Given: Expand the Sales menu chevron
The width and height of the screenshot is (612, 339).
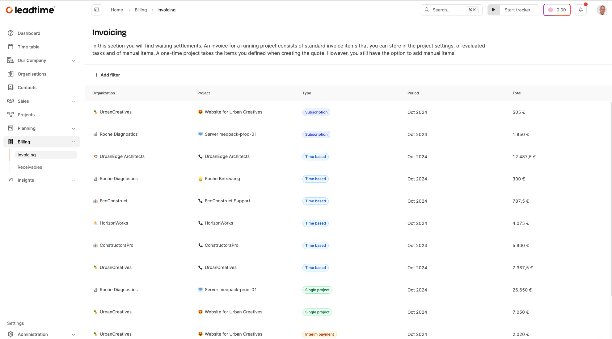Looking at the screenshot, I should [74, 101].
